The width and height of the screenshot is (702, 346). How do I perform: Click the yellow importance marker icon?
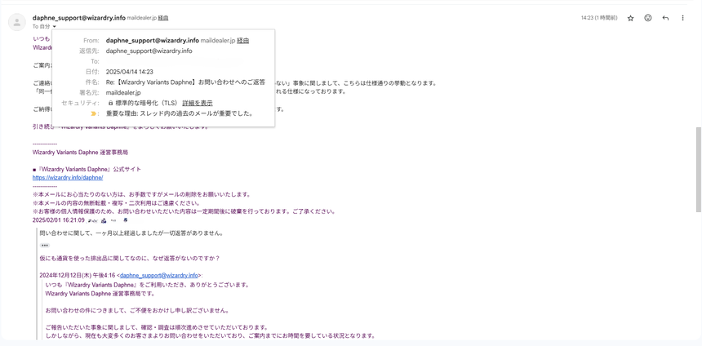[x=93, y=113]
